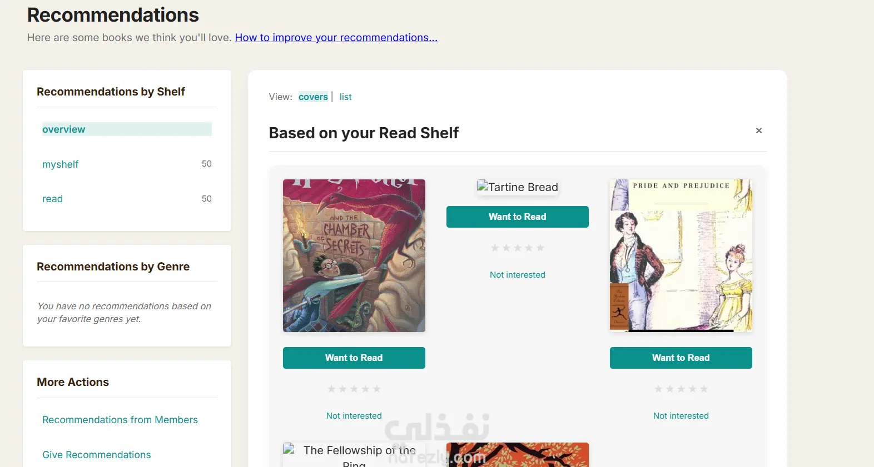
Task: Open the Chamber of Secrets book cover
Action: click(354, 255)
